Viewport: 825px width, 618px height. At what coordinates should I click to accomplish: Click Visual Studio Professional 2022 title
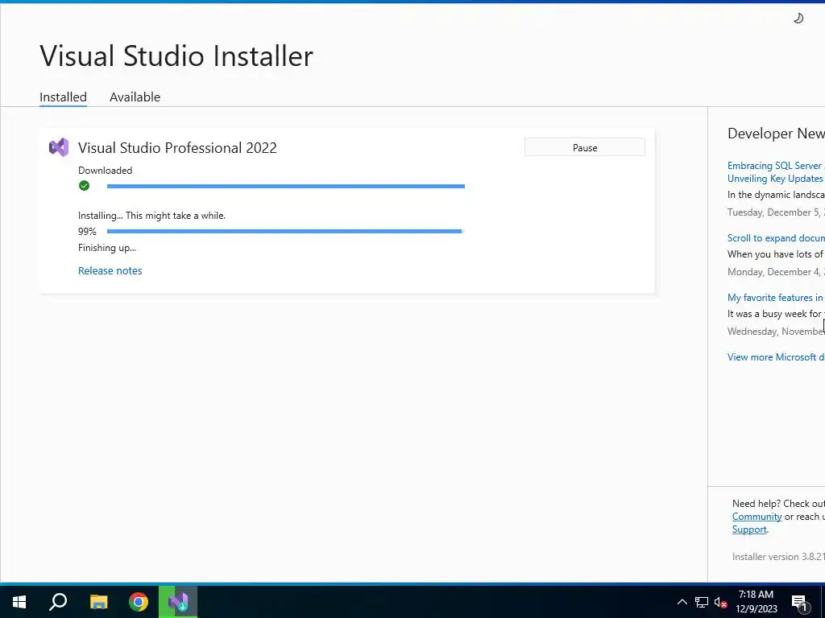pyautogui.click(x=177, y=148)
